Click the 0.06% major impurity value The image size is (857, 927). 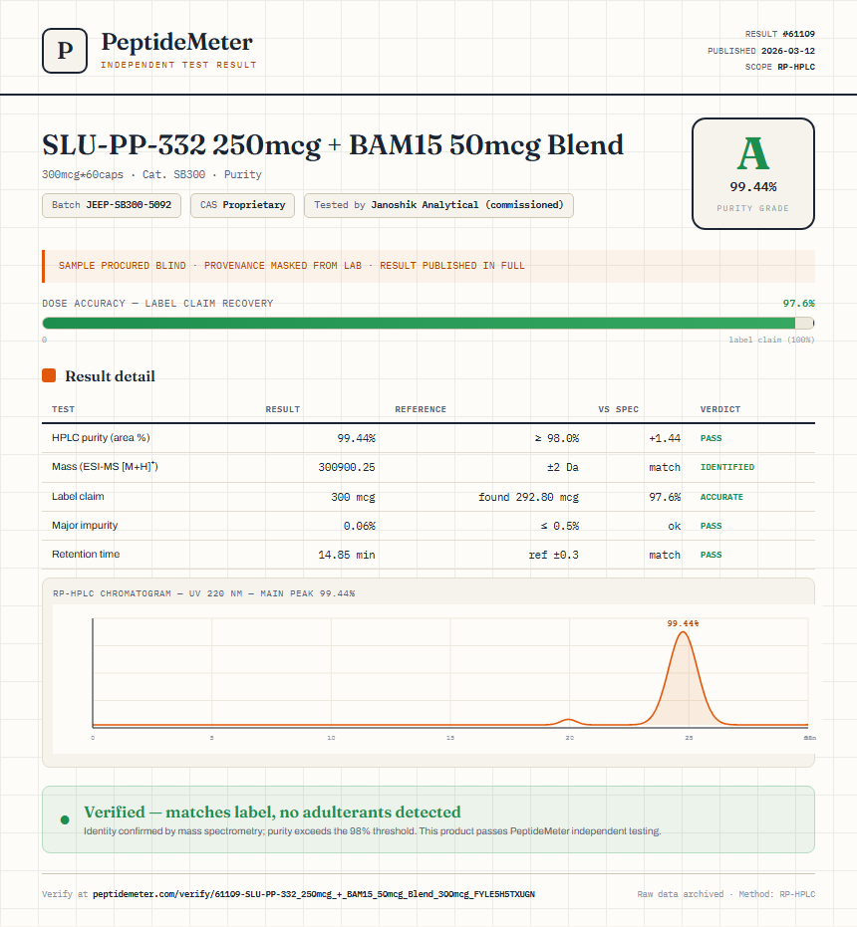pyautogui.click(x=360, y=526)
